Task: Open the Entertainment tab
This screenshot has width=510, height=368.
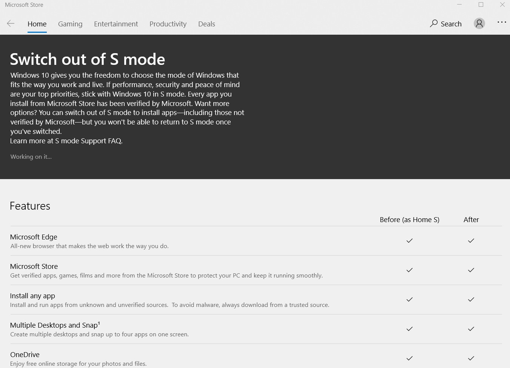Action: pyautogui.click(x=116, y=24)
